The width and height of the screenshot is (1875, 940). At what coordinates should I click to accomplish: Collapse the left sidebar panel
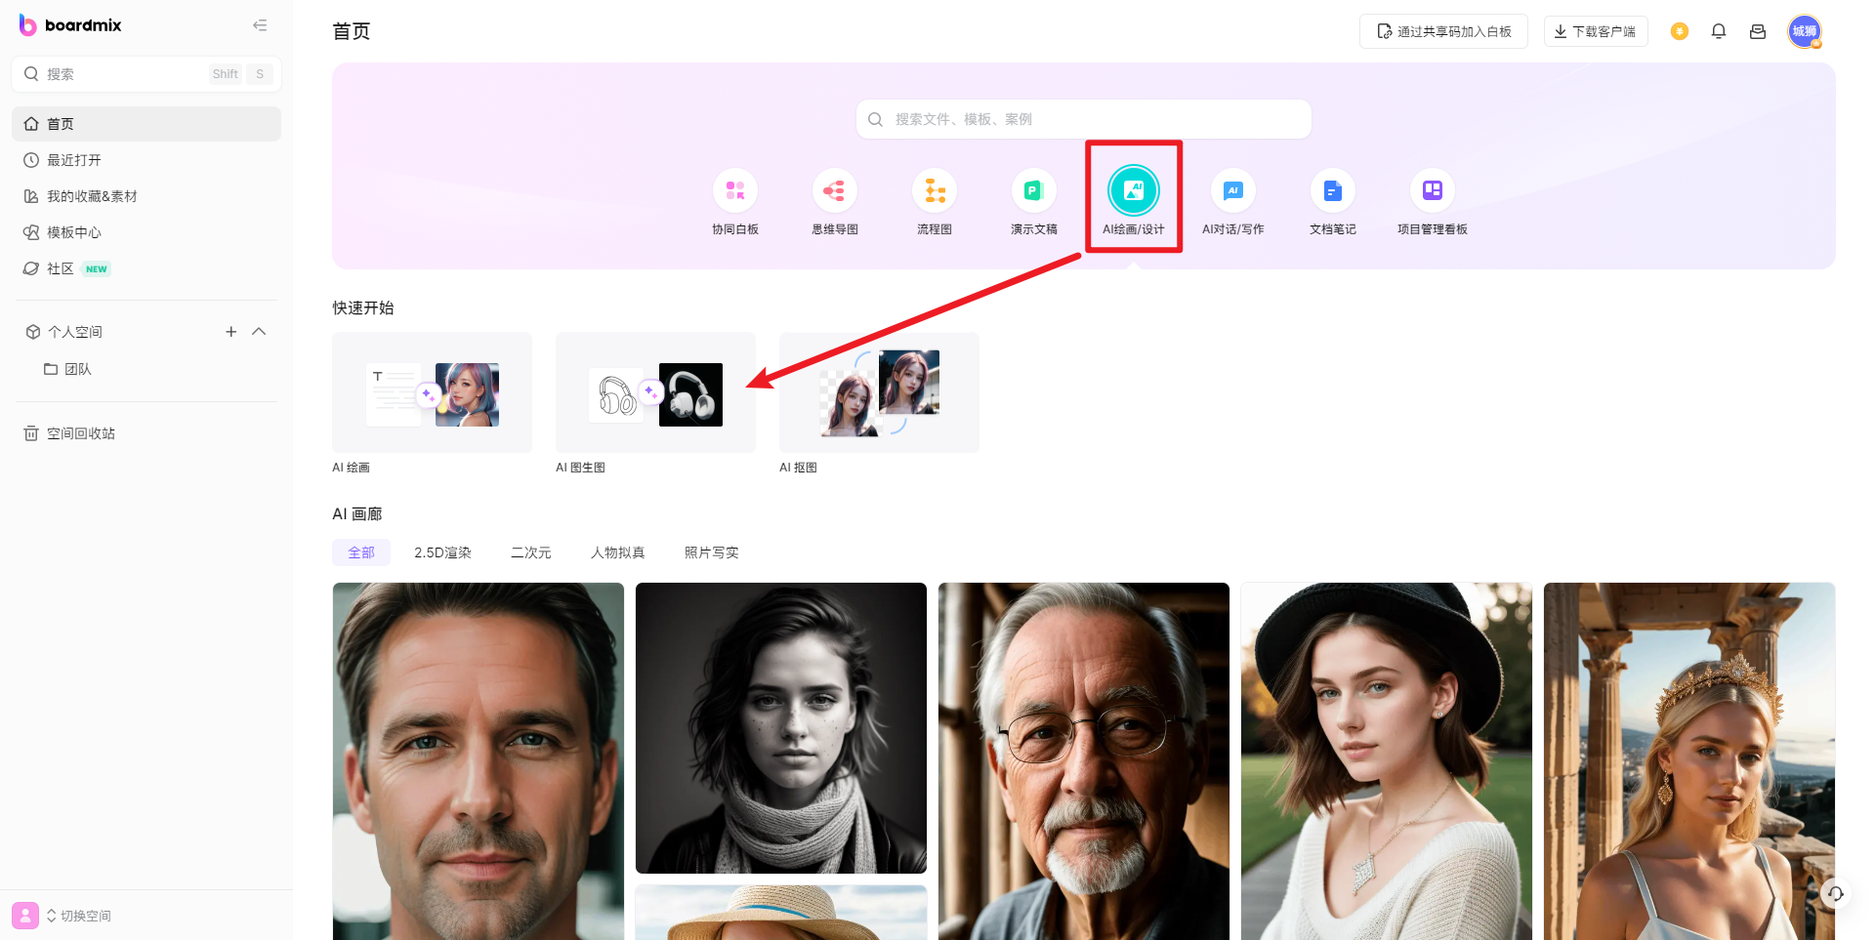point(260,25)
